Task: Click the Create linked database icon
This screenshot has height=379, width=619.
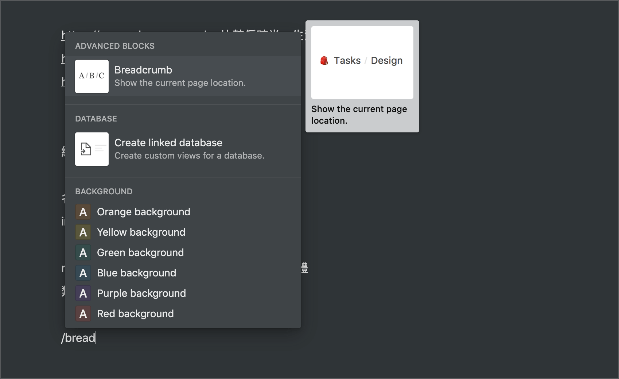Action: click(92, 149)
